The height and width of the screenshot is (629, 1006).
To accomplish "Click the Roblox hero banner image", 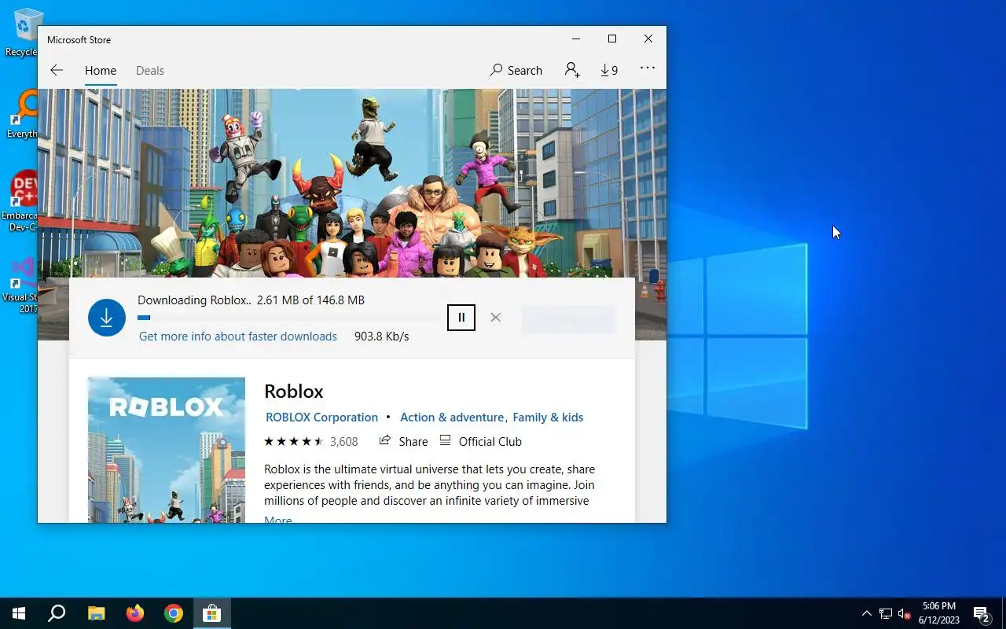I will (352, 182).
